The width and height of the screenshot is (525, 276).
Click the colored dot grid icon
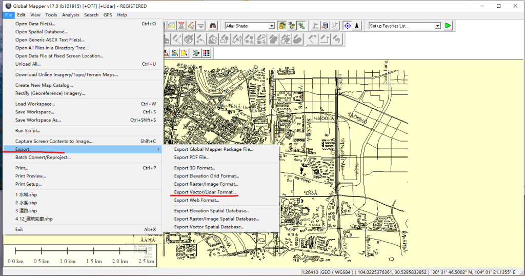click(206, 53)
